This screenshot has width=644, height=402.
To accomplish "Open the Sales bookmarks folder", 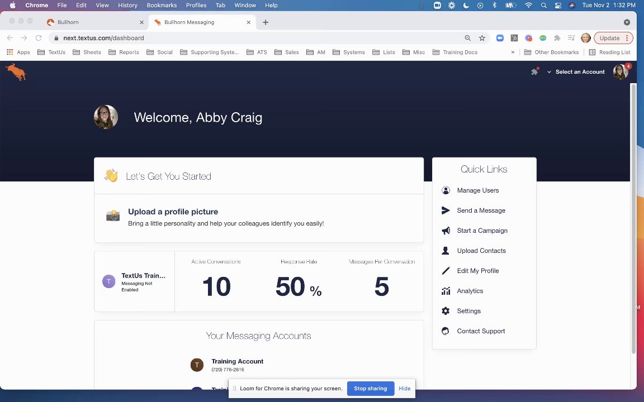I will [287, 52].
